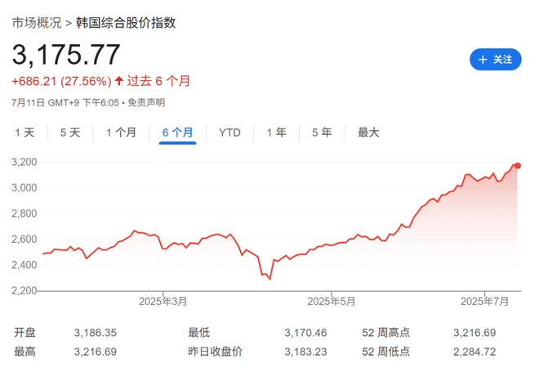This screenshot has width=539, height=368.
Task: Click the red endpoint dot on chart
Action: pyautogui.click(x=518, y=166)
